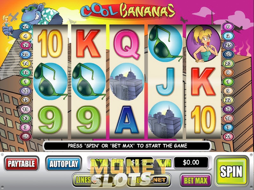Select the light-blue J reel symbol
Screen dimensions: 254x190
click(x=165, y=82)
